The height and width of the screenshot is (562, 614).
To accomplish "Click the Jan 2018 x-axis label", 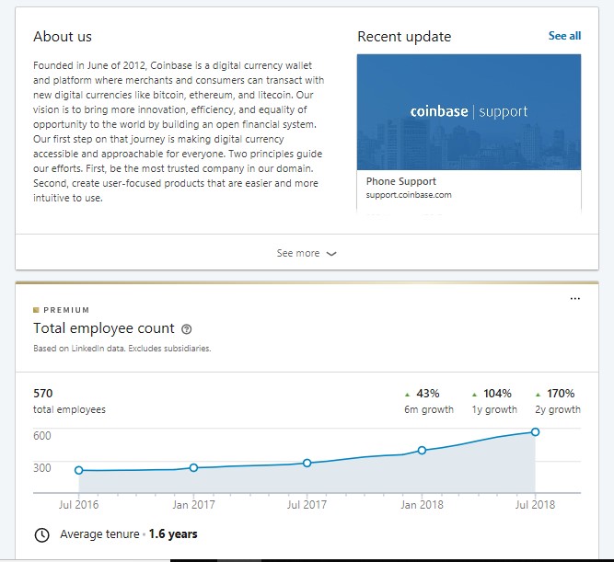I will click(422, 504).
